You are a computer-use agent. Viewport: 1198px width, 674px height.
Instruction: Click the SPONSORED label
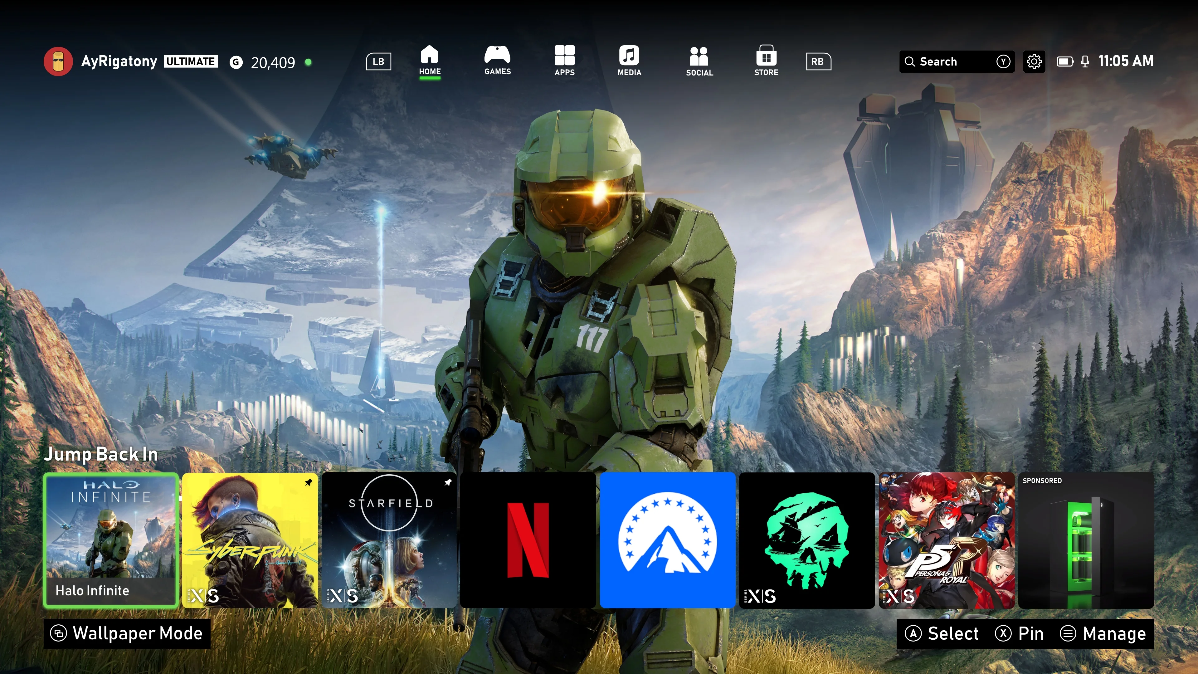[x=1042, y=481]
